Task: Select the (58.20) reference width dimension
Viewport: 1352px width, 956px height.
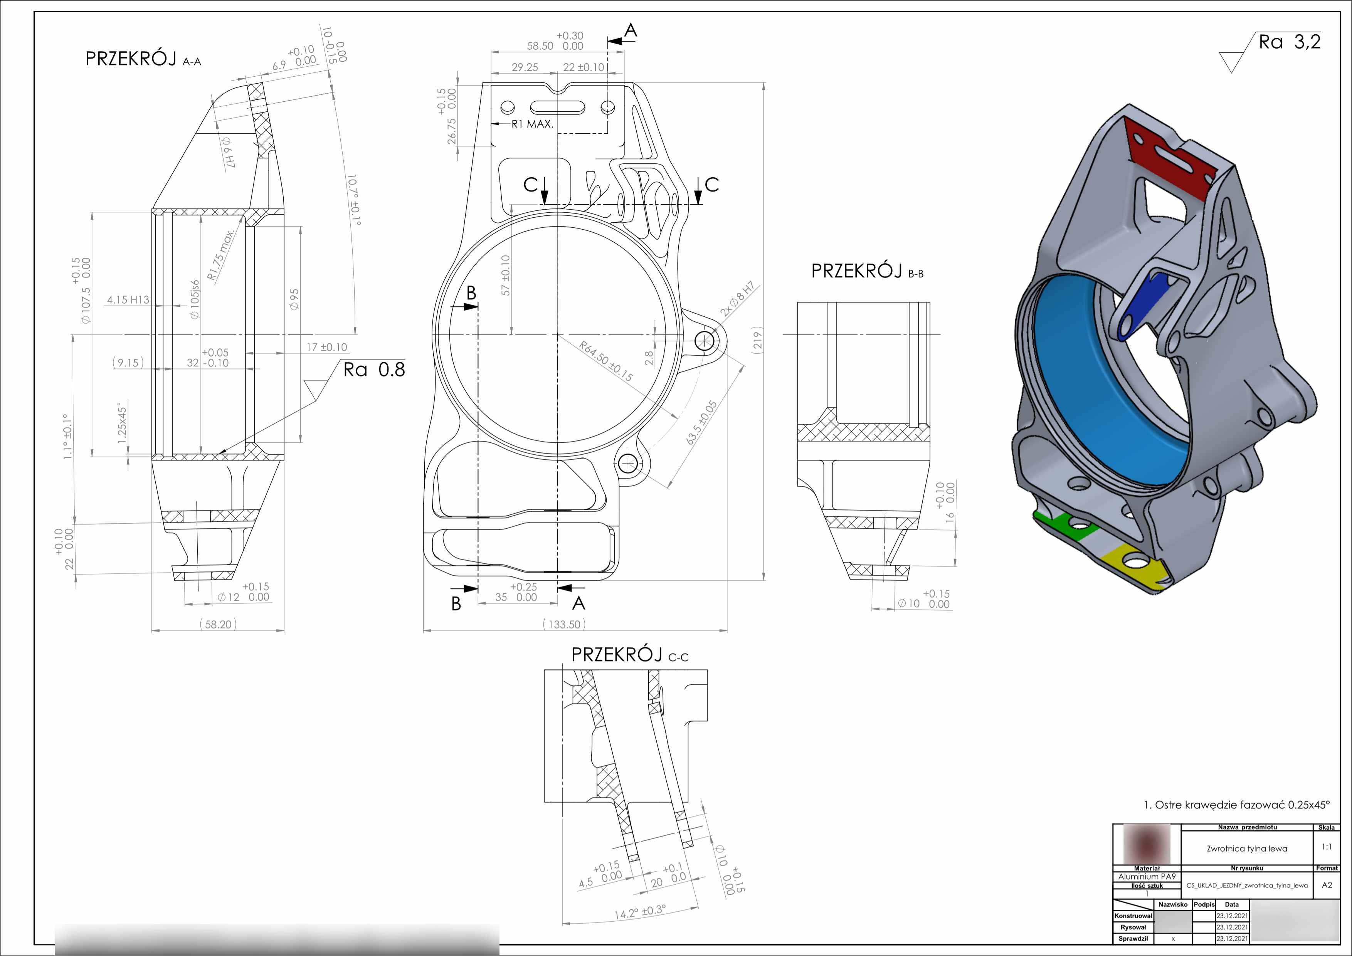Action: [x=218, y=624]
